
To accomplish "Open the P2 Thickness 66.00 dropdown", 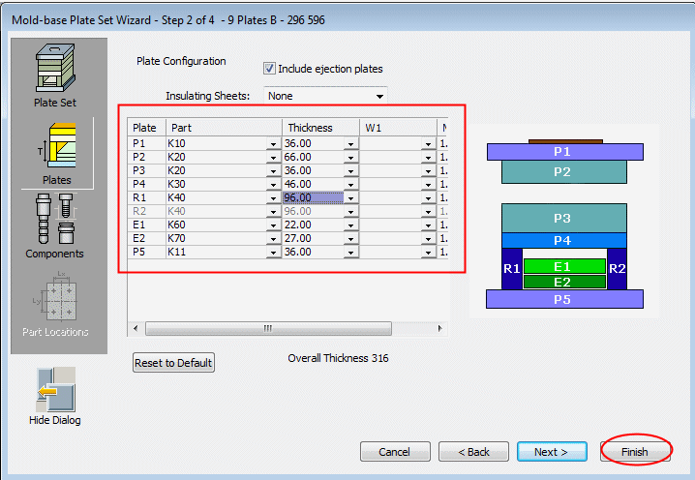I will (x=350, y=158).
